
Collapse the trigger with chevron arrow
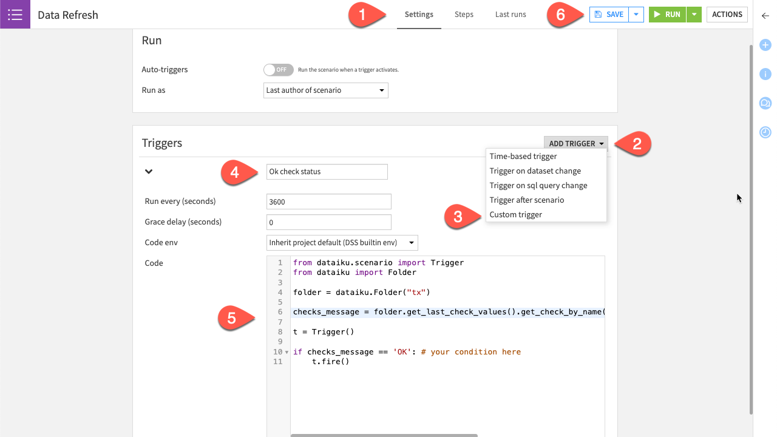(x=149, y=172)
